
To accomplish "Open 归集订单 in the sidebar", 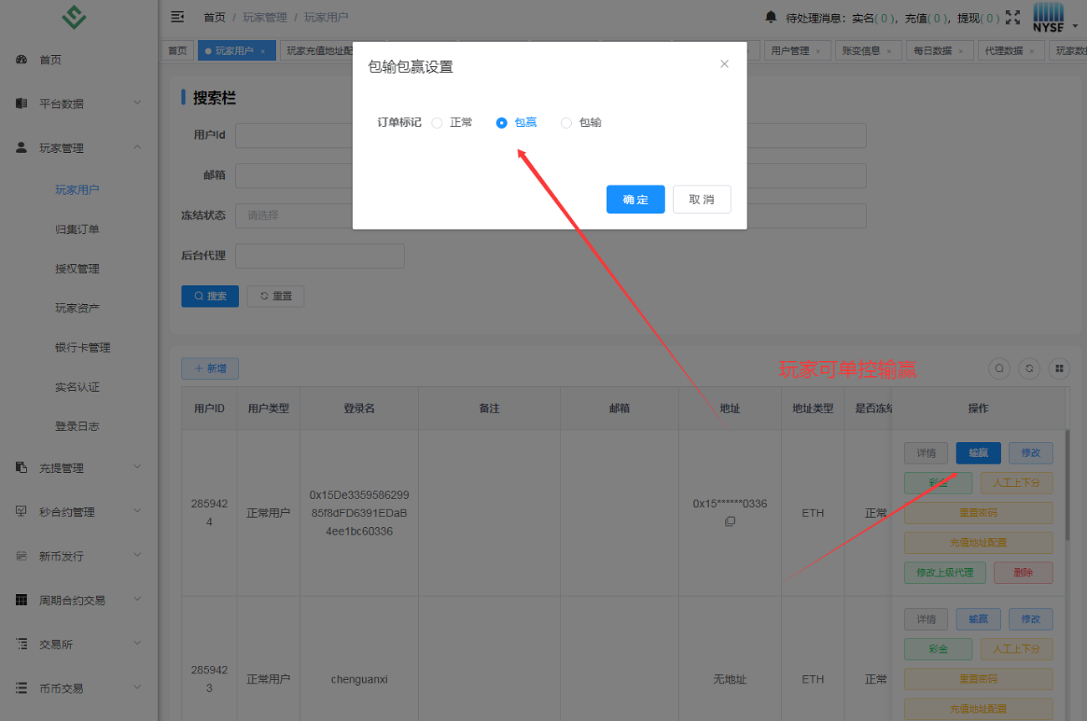I will (x=77, y=229).
